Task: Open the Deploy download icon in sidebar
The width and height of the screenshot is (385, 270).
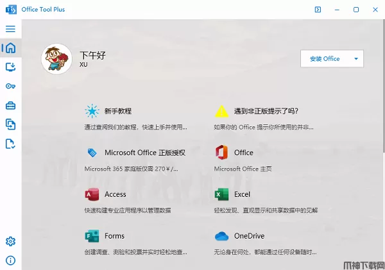Action: (x=10, y=67)
